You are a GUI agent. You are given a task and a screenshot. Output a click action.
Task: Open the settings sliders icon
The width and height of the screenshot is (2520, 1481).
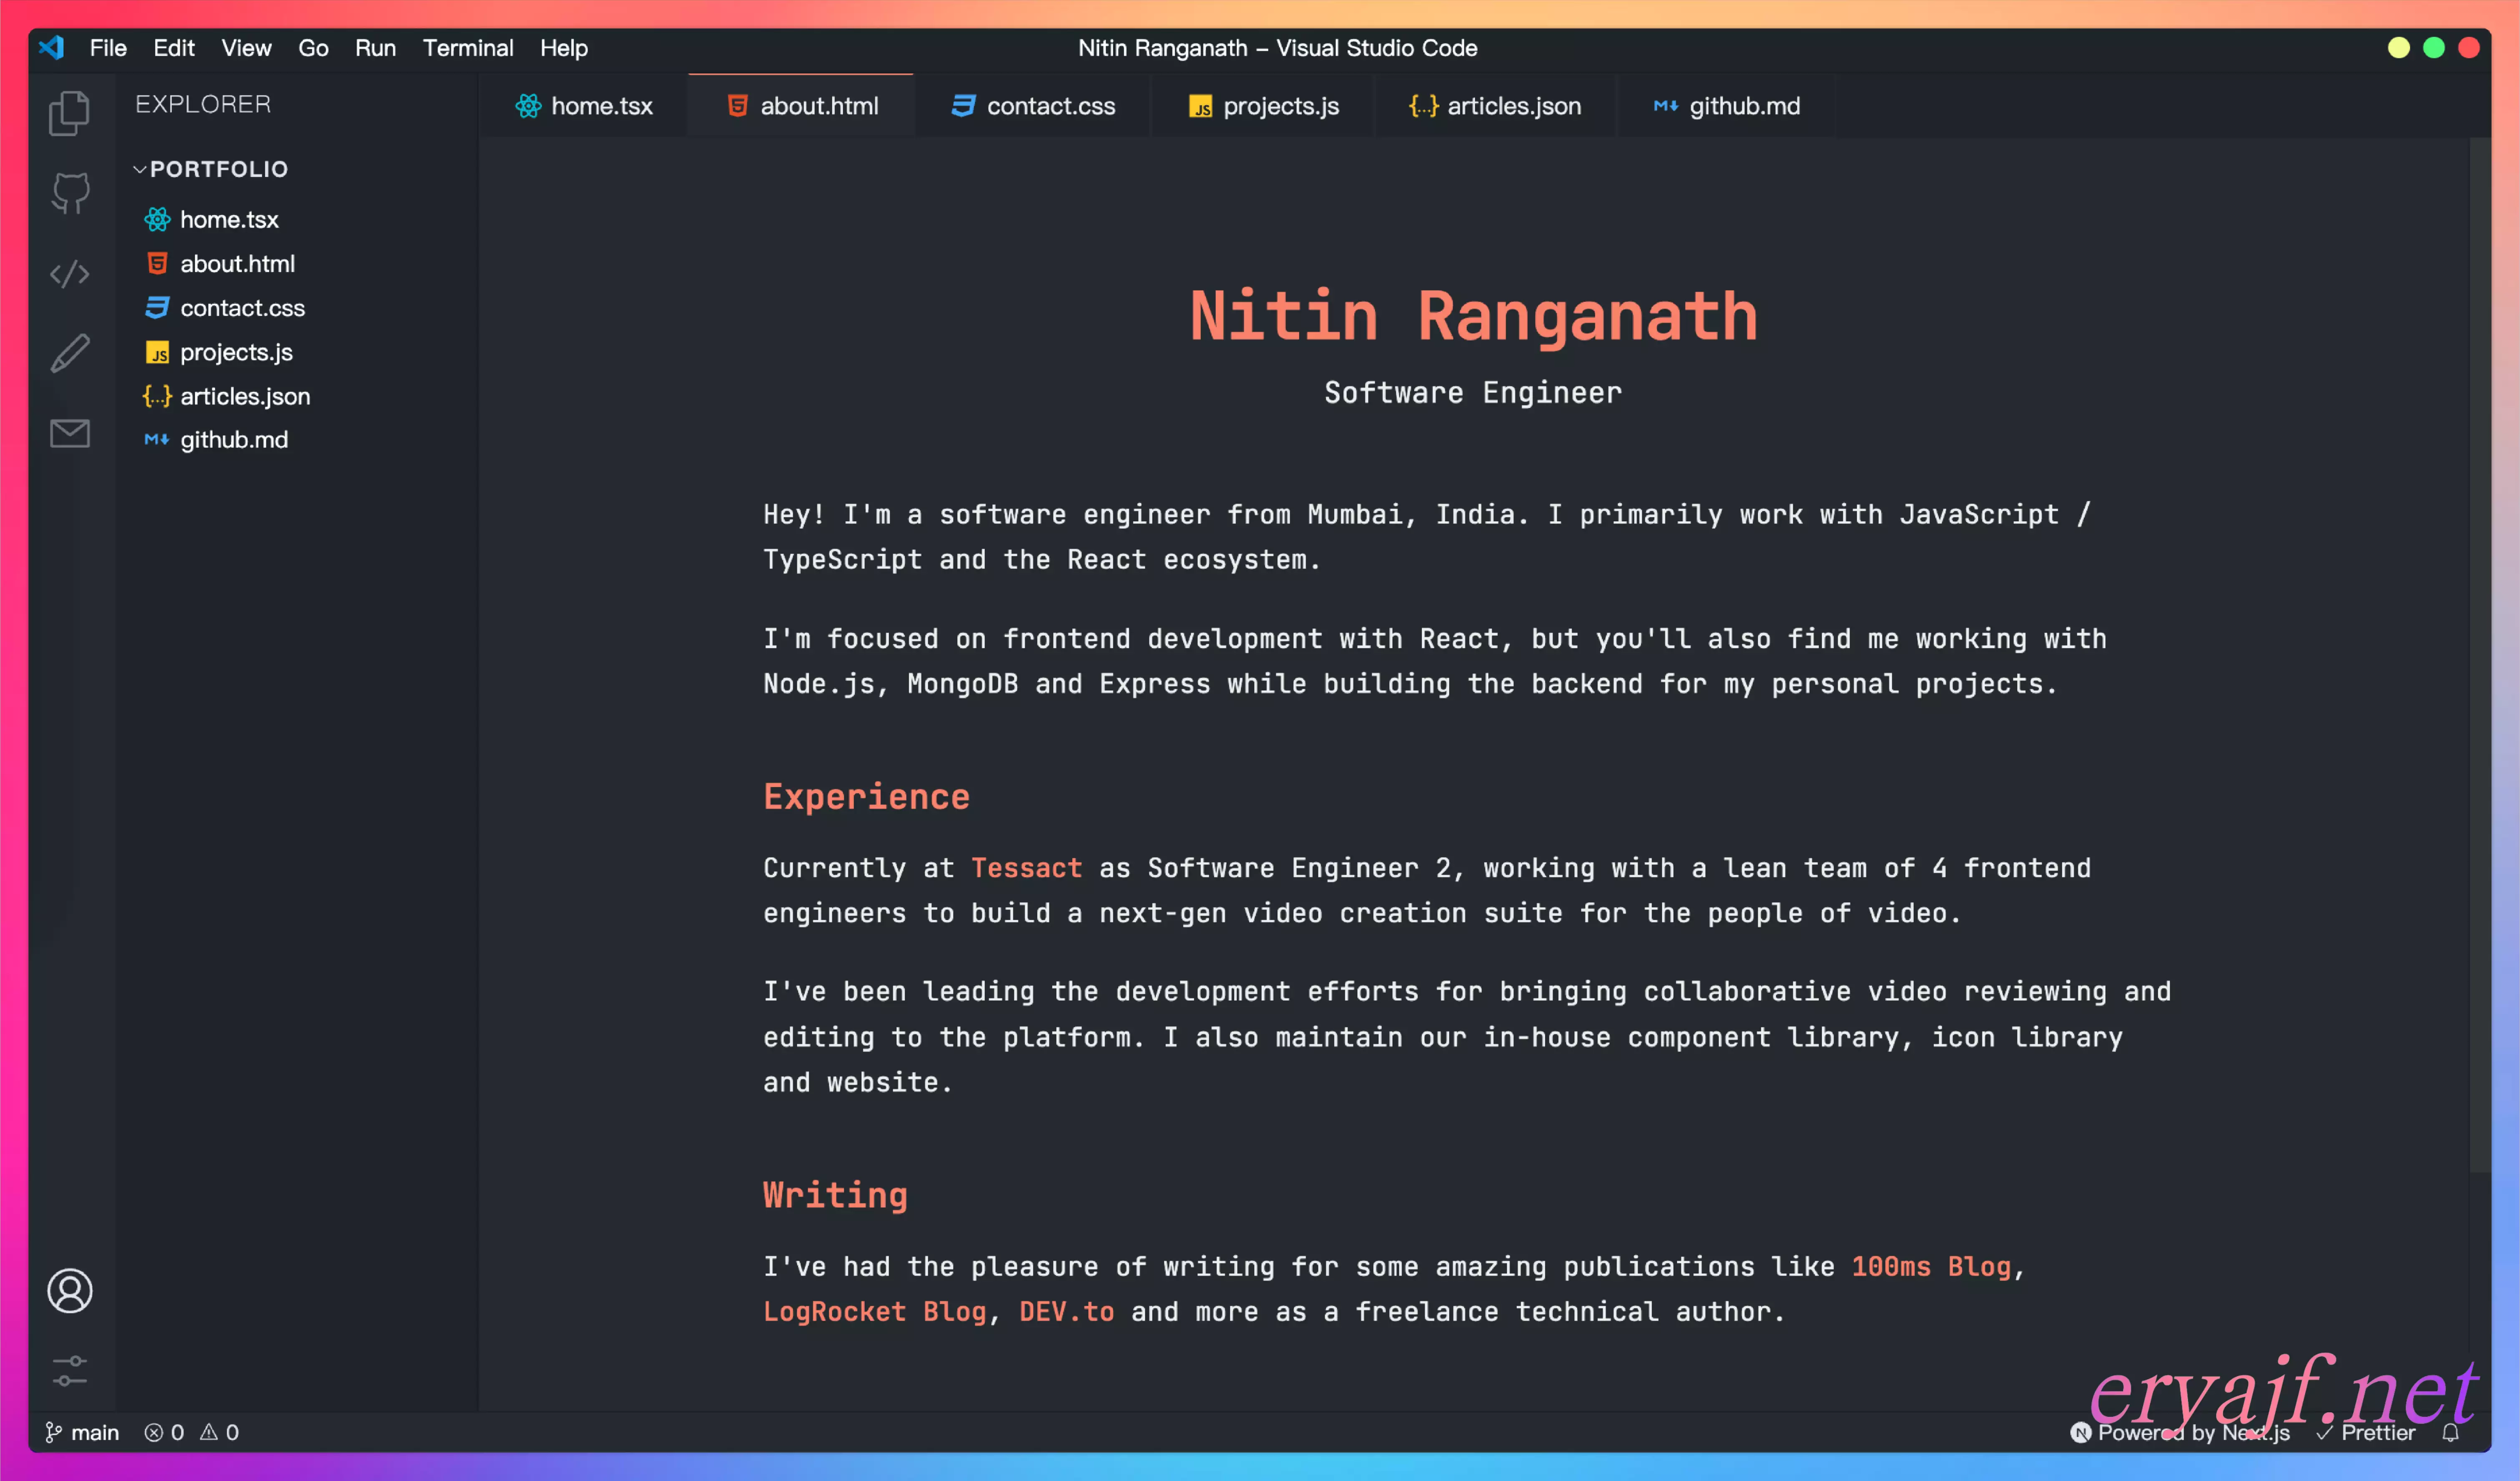70,1371
